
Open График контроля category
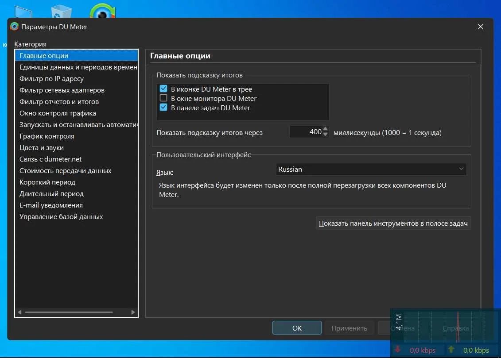(x=76, y=136)
